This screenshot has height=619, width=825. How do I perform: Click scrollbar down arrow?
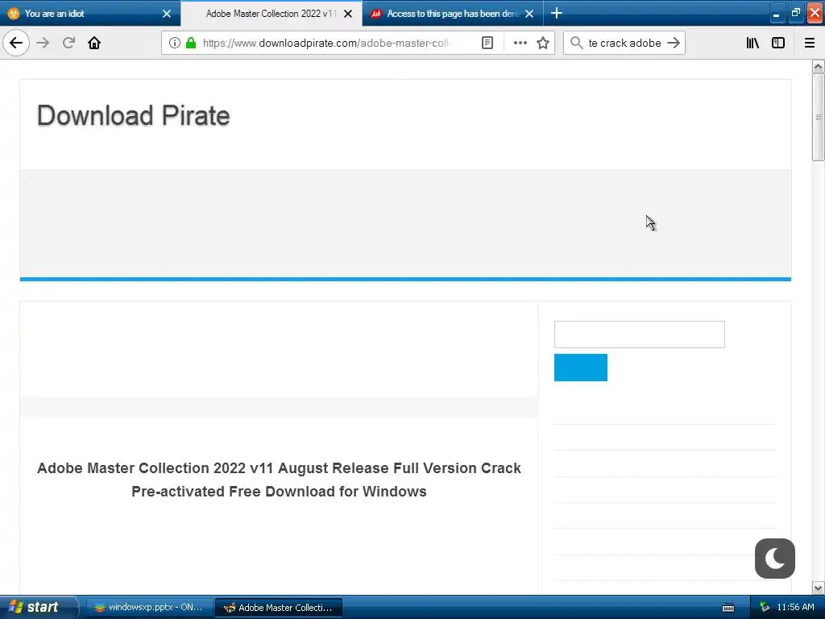pos(819,588)
